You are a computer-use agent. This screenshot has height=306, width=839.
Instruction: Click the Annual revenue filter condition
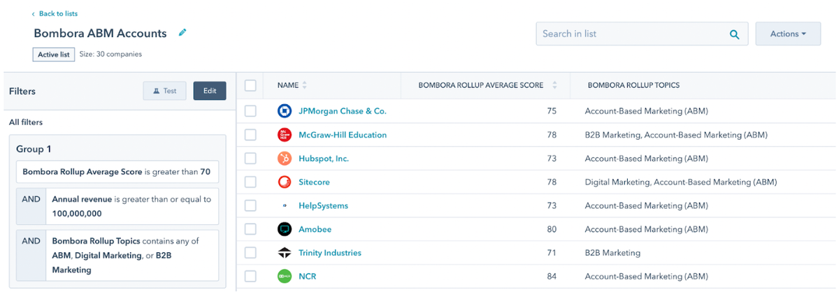click(117, 206)
